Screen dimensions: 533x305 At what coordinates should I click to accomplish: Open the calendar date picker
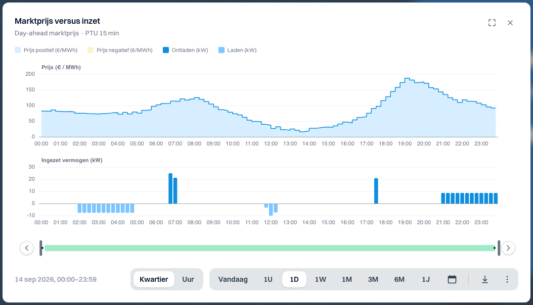tap(452, 279)
